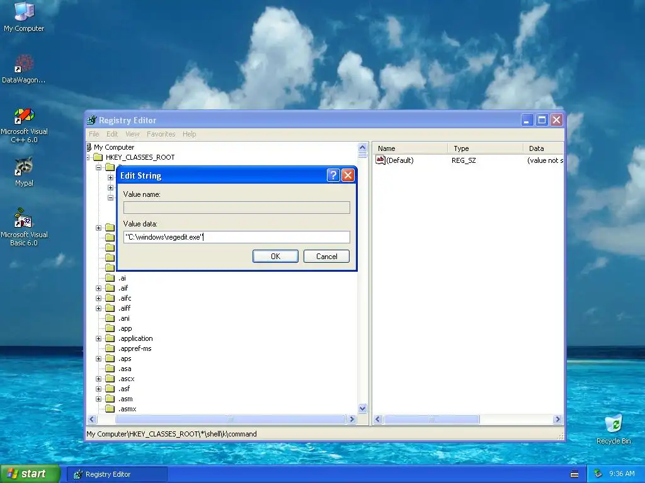645x483 pixels.
Task: Select the (Default) value name
Action: pos(400,160)
